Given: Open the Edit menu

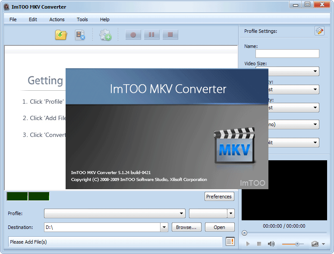Looking at the screenshot, I should click(33, 19).
